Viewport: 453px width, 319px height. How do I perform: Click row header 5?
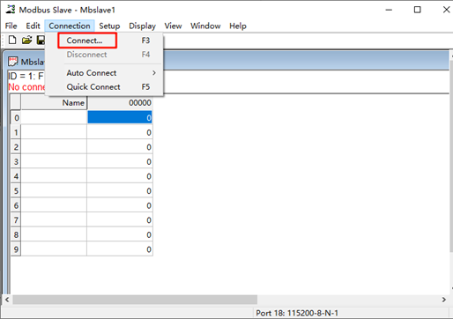coord(16,190)
